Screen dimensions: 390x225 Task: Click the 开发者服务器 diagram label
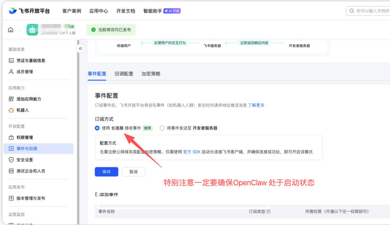click(x=299, y=46)
